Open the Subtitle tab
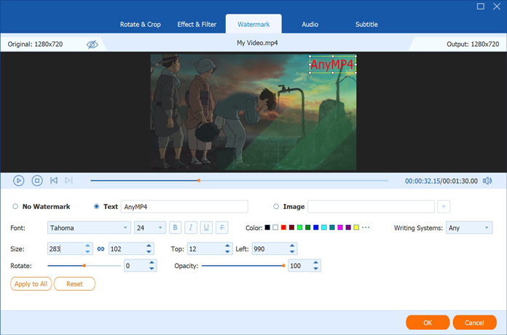 pyautogui.click(x=366, y=24)
